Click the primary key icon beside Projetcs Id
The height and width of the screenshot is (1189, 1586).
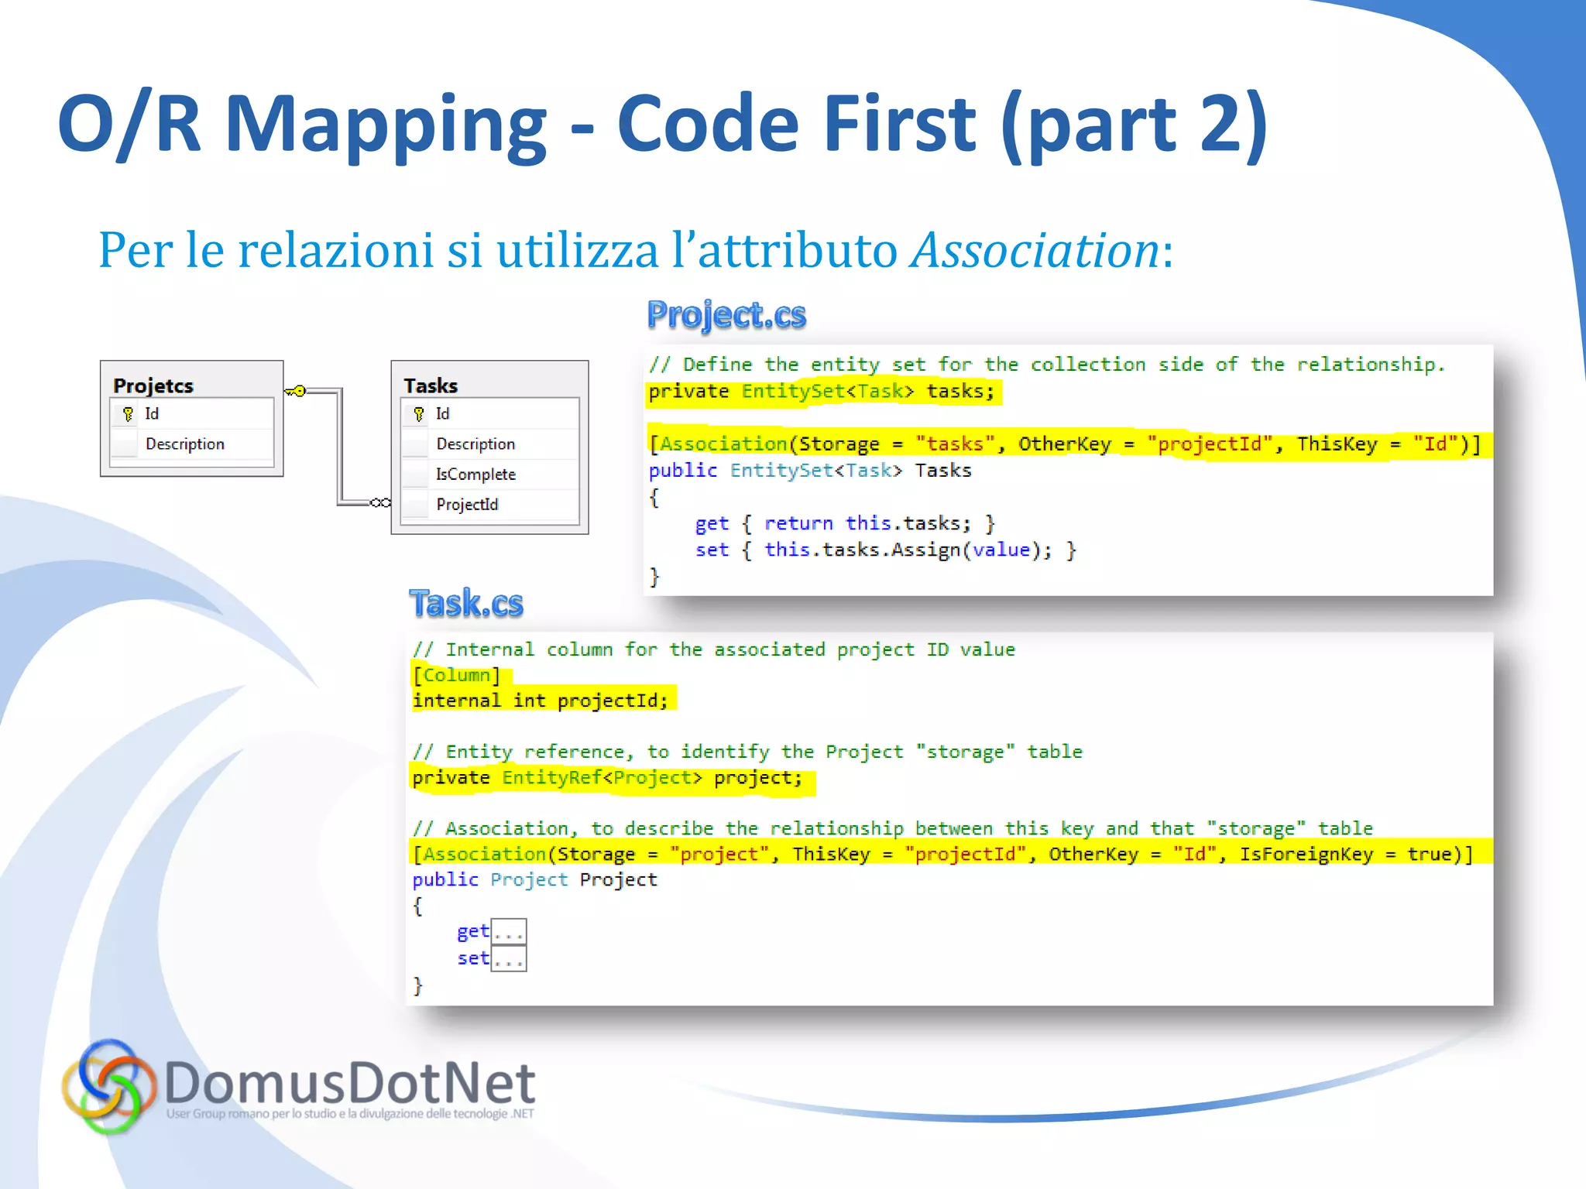tap(129, 414)
